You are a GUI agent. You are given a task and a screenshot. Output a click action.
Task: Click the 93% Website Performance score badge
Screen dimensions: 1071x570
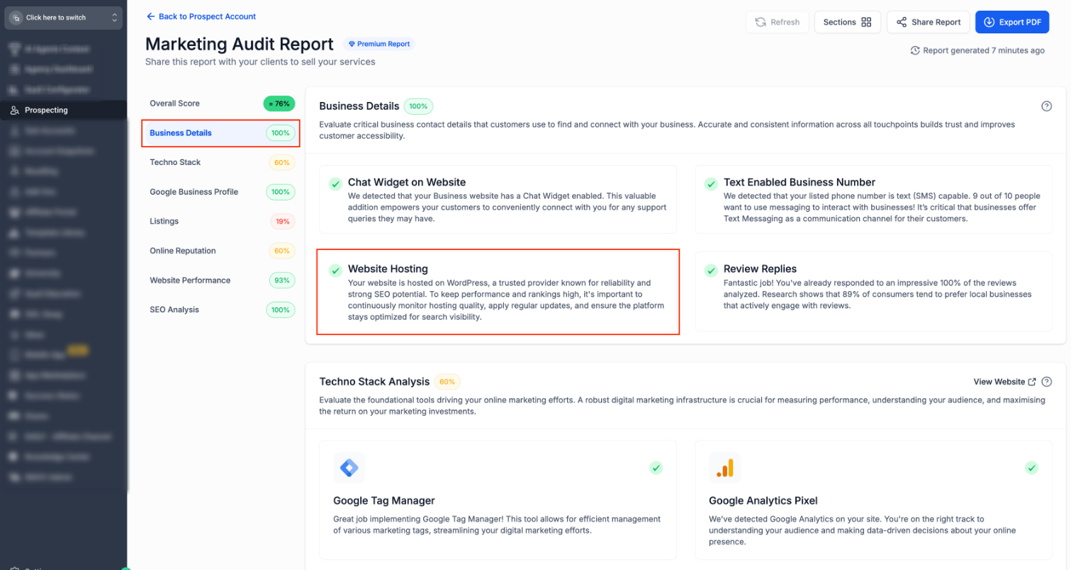pos(282,280)
